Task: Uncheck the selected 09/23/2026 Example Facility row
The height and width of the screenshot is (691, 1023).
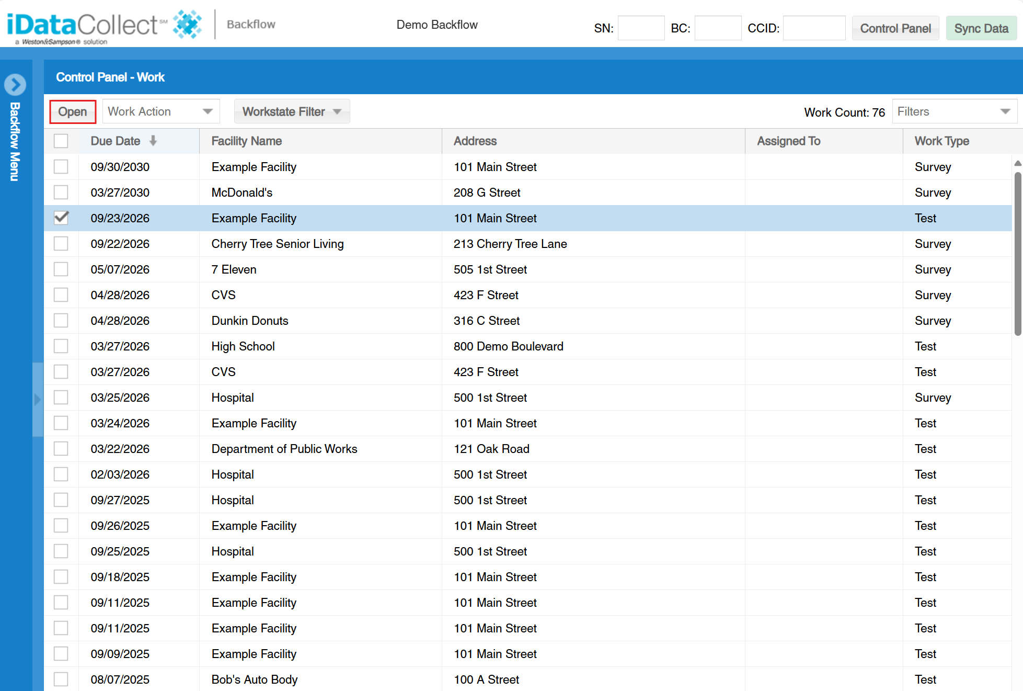Action: coord(61,218)
